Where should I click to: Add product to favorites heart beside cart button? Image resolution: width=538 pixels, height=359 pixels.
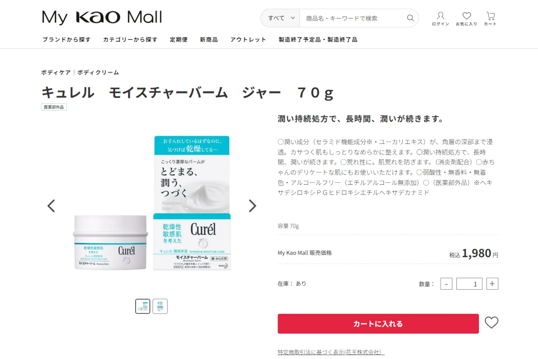click(x=491, y=323)
